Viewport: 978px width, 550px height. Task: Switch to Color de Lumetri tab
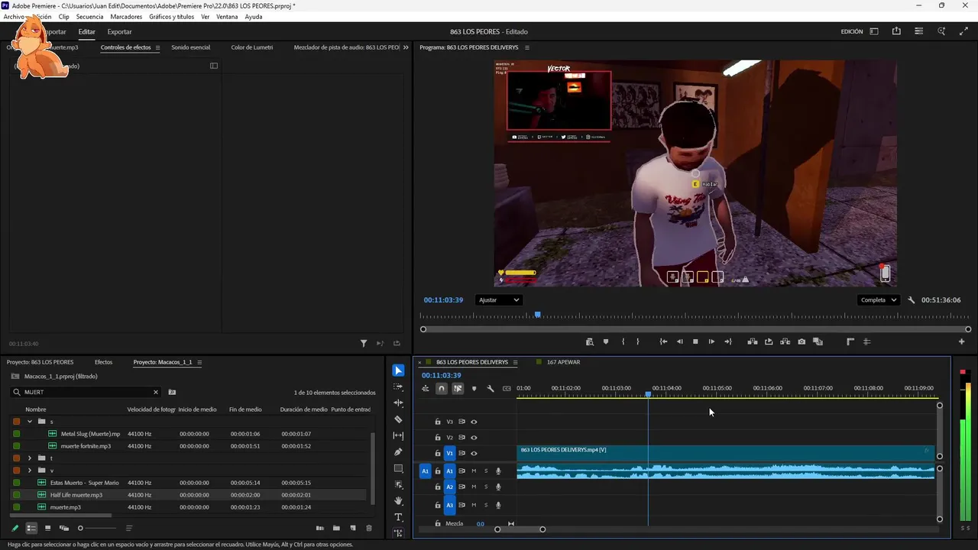pos(252,47)
